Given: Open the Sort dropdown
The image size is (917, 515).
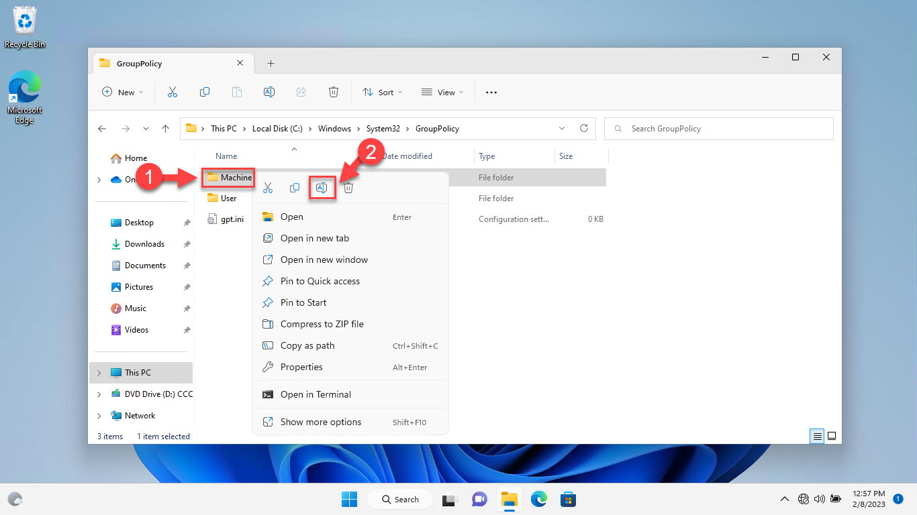Looking at the screenshot, I should click(383, 93).
